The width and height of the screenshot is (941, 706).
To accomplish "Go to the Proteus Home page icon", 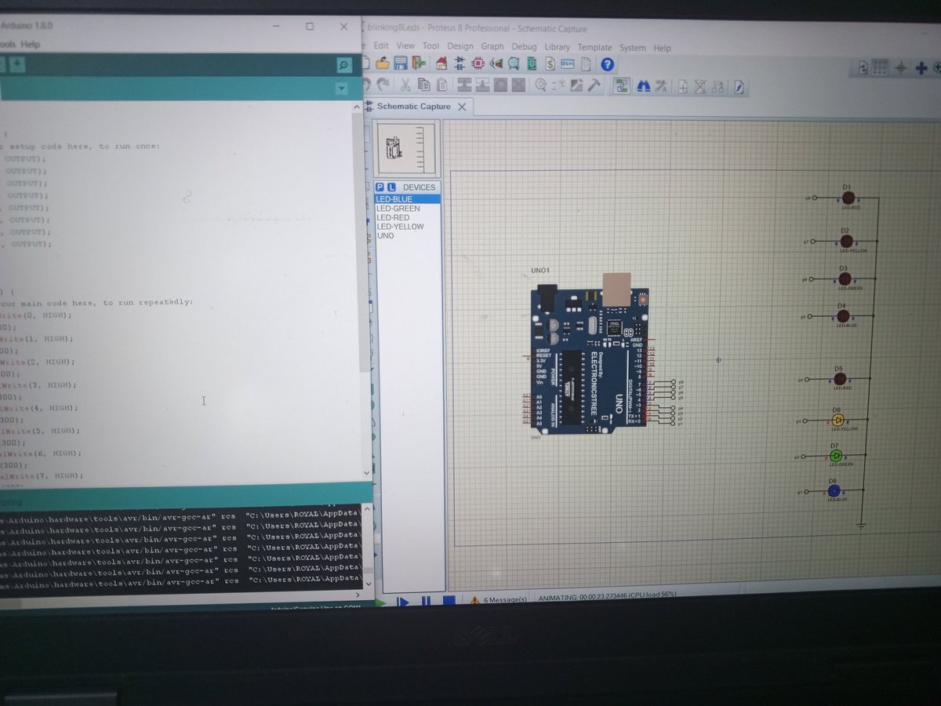I will (441, 64).
